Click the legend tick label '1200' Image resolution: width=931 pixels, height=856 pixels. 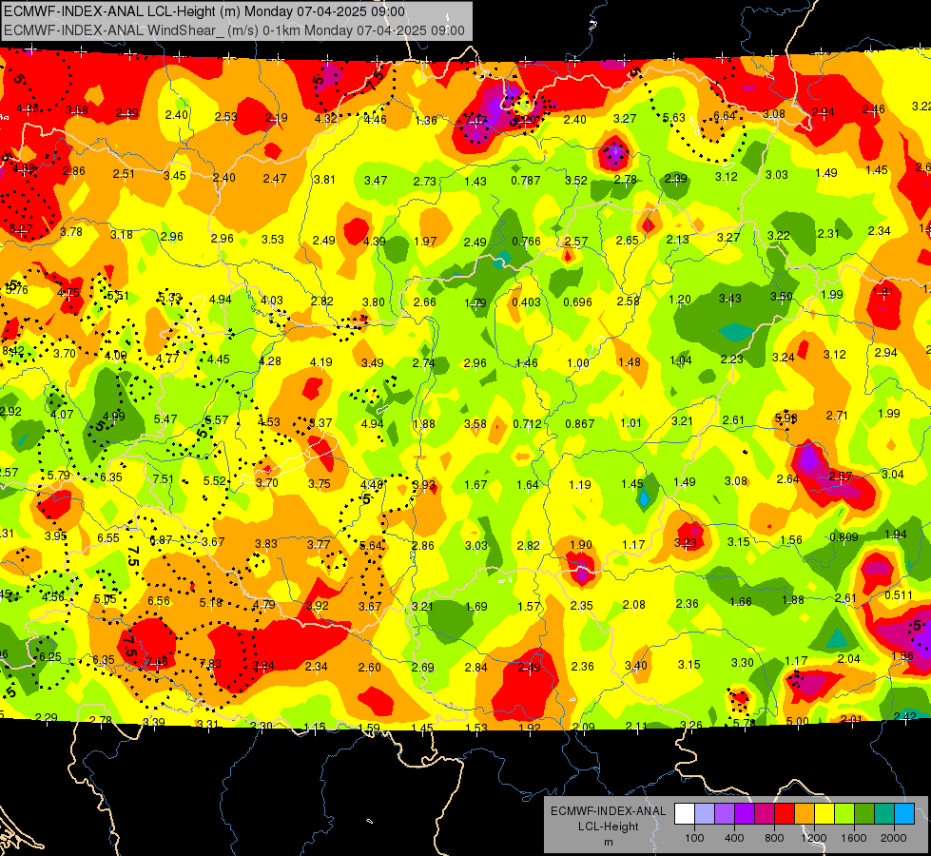814,838
